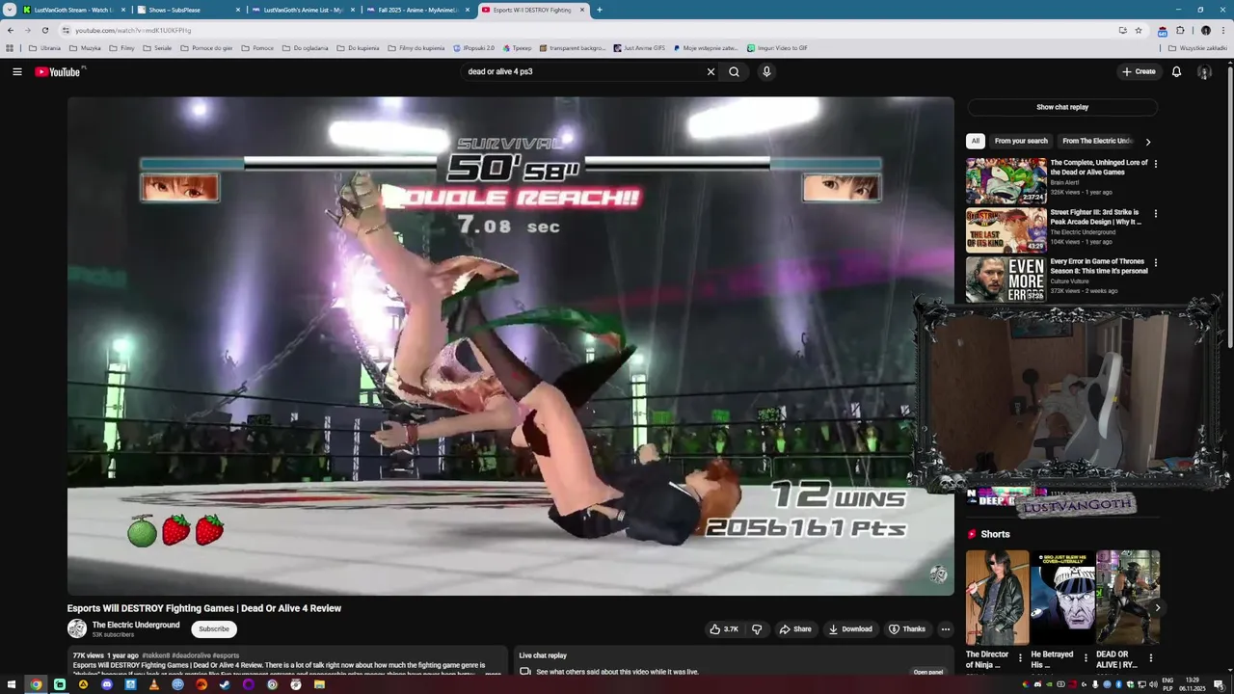This screenshot has height=694, width=1234.
Task: Open options for Game of Thrones errors video
Action: 1155,262
